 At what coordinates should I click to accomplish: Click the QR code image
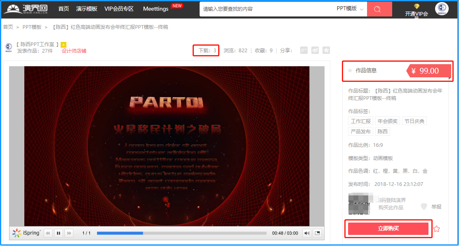click(360, 204)
